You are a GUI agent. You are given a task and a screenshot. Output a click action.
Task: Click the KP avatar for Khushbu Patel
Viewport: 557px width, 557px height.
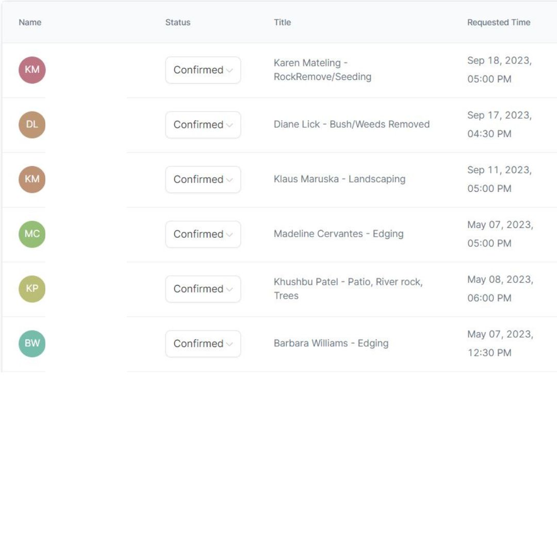click(32, 289)
